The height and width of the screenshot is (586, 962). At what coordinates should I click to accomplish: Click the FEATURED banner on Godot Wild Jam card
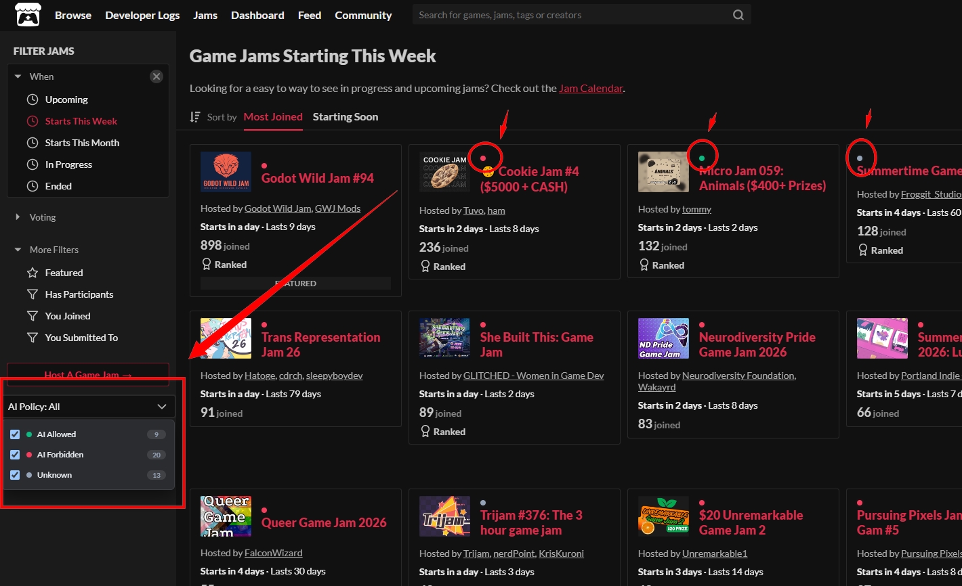(295, 284)
